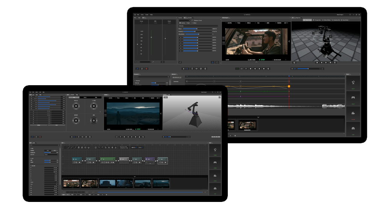Select the first jeep clip thumbnail
Image resolution: width=385 pixels, height=217 pixels.
click(x=71, y=183)
